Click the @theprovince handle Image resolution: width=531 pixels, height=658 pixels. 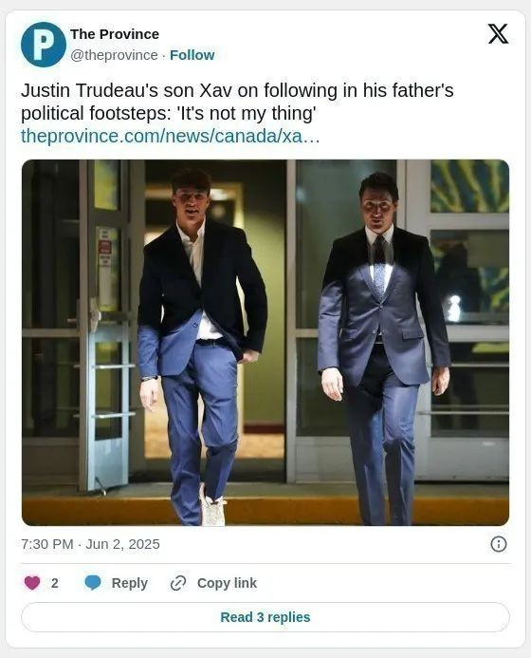(114, 55)
